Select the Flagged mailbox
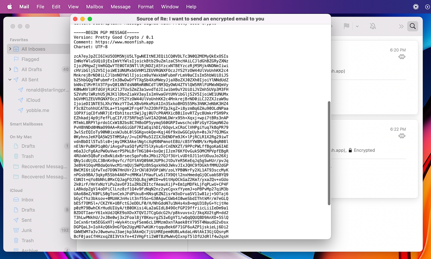The height and width of the screenshot is (259, 431). click(38, 59)
